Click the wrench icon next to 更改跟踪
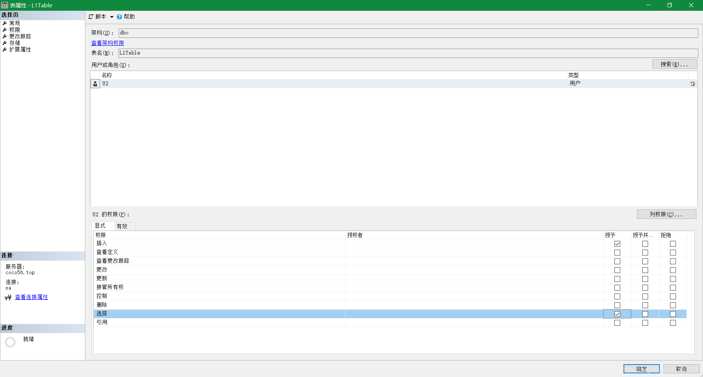703x377 pixels. tap(5, 36)
